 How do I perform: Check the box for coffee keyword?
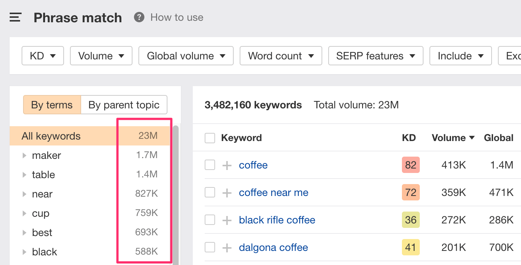tap(210, 165)
